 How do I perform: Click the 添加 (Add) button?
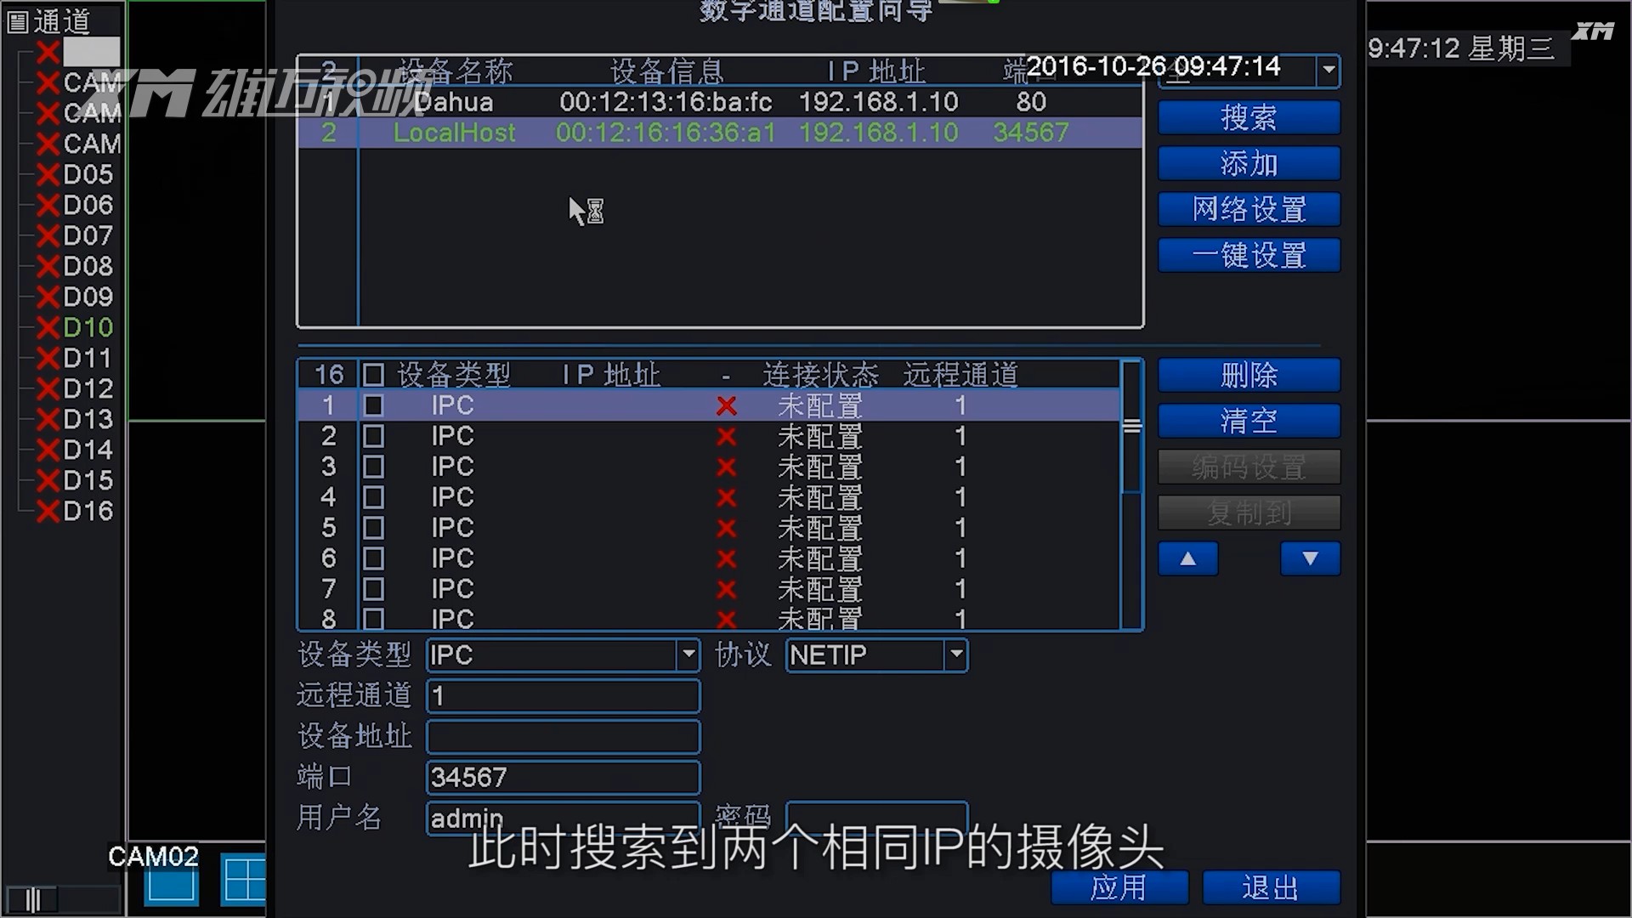click(1246, 164)
